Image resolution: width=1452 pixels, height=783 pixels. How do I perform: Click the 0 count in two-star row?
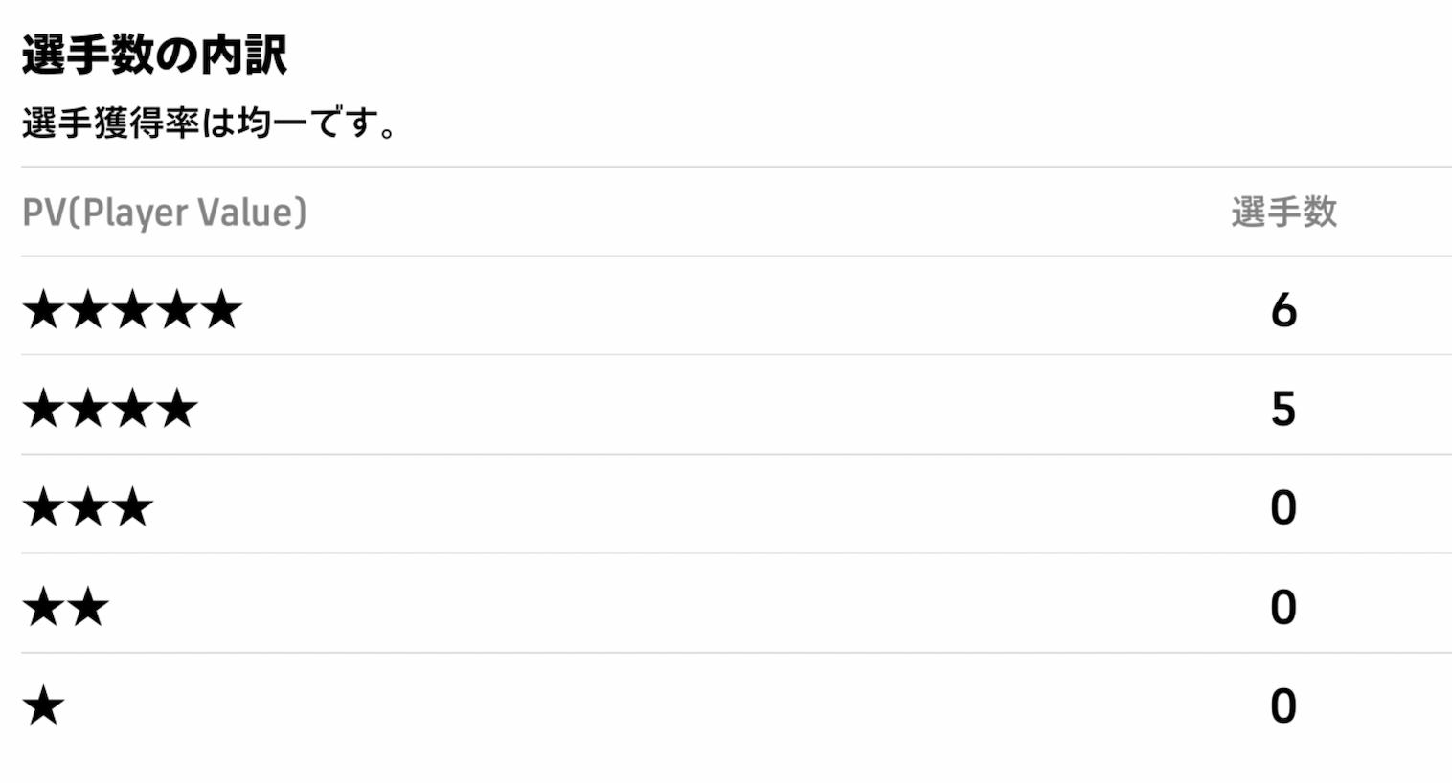pos(1283,607)
